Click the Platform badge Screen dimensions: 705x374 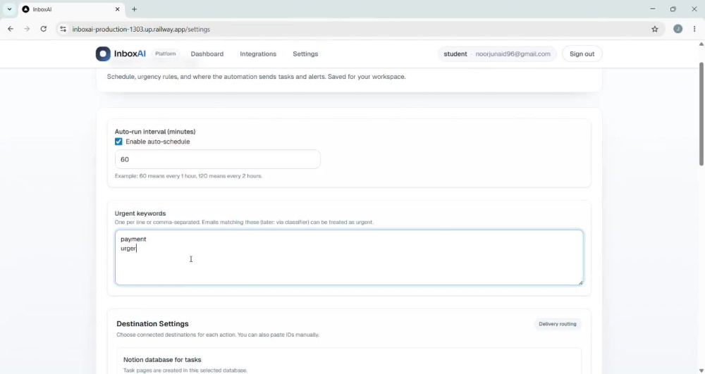coord(166,54)
